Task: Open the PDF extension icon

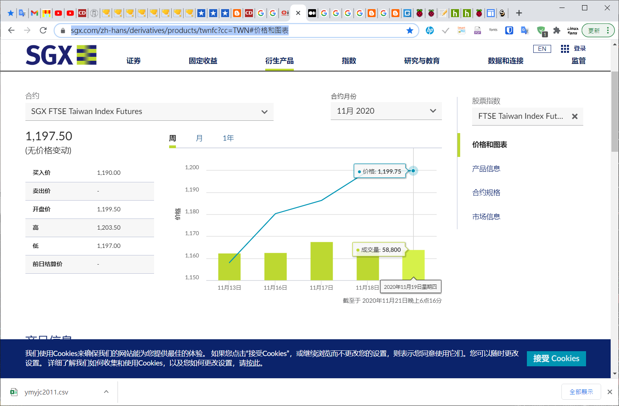Action: [477, 30]
